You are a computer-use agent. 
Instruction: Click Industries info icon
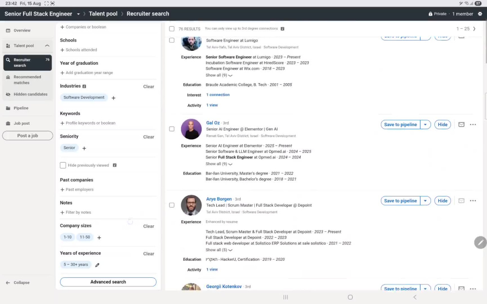pyautogui.click(x=84, y=86)
